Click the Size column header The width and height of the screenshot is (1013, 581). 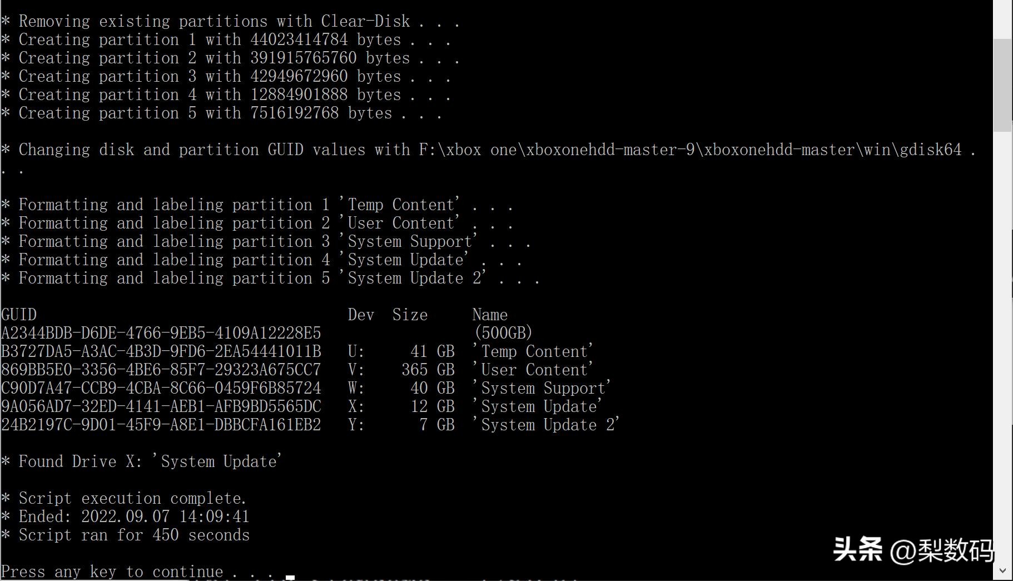point(410,315)
